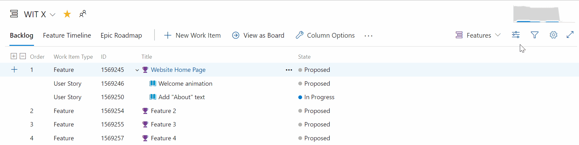579x145 pixels.
Task: Open Column Options with wrench icon
Action: 325,35
